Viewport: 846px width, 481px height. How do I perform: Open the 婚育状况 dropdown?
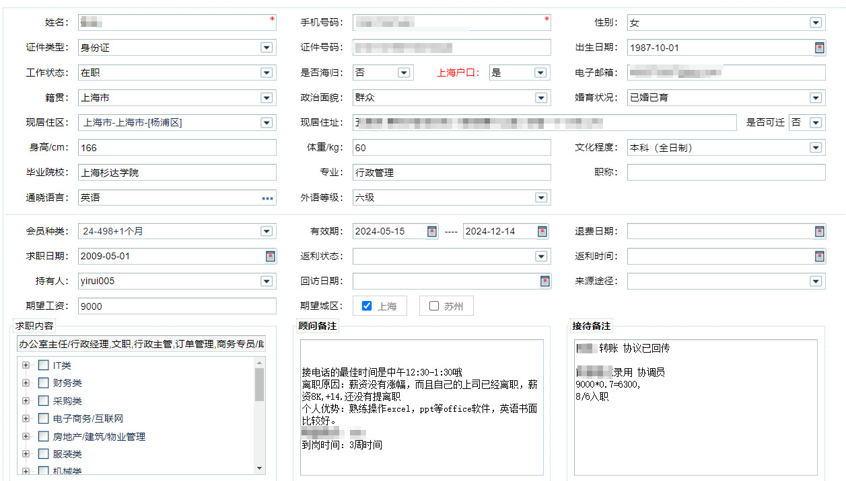(x=816, y=97)
